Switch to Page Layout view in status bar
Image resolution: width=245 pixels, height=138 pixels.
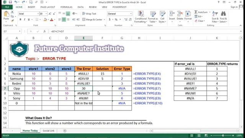coord(199,135)
